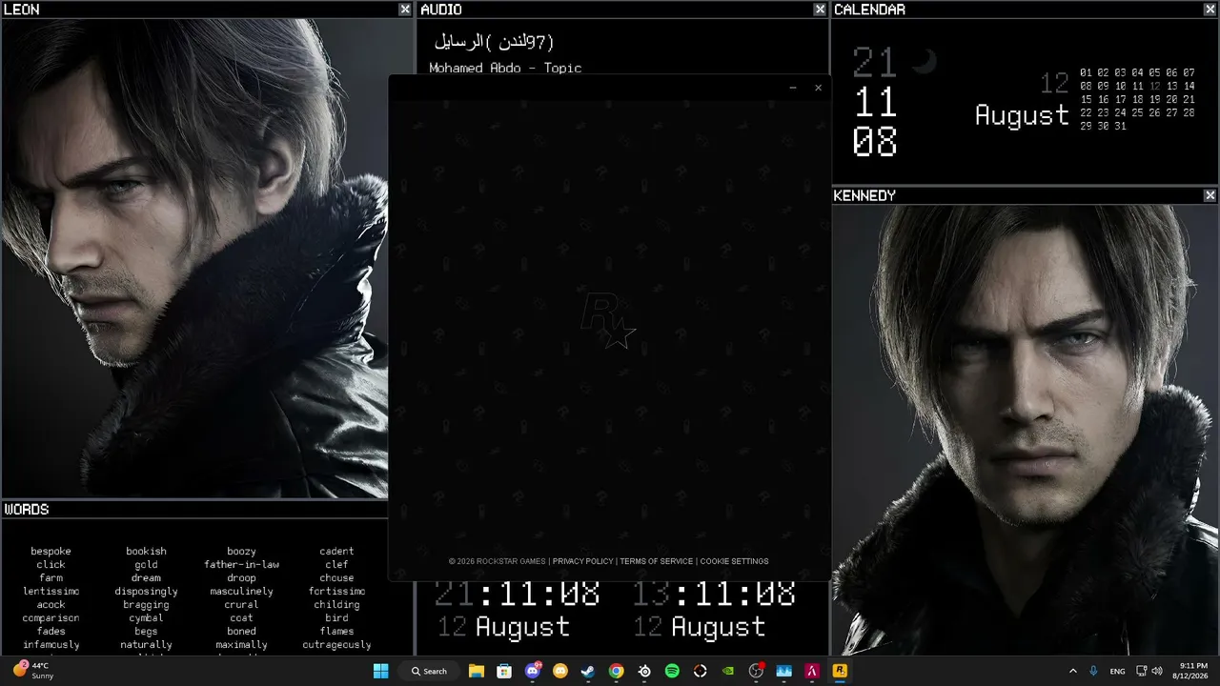Click the word 'cymbal' in WORDS panel

coord(146,618)
